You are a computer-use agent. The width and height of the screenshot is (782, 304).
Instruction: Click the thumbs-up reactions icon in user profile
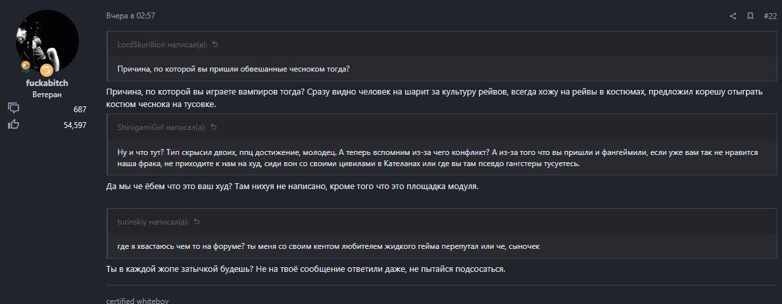coord(13,125)
